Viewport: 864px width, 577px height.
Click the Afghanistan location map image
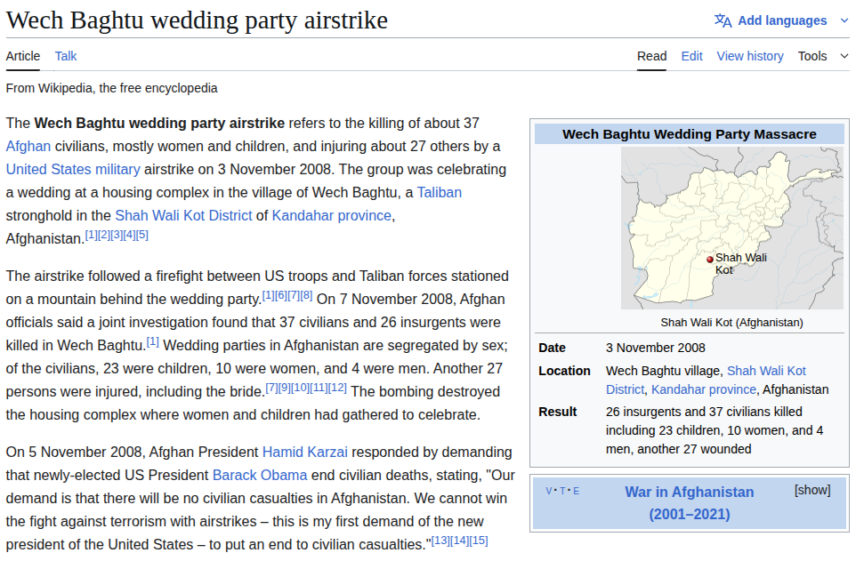tap(731, 228)
